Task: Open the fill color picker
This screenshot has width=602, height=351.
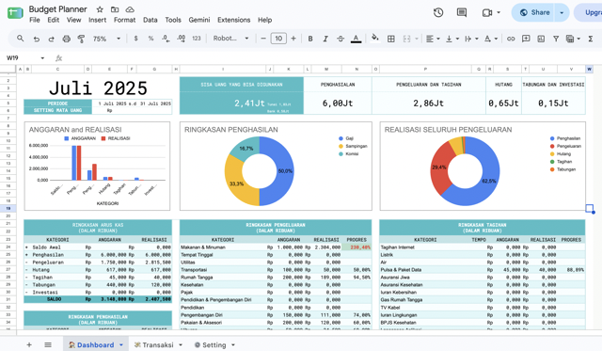Action: click(x=375, y=38)
